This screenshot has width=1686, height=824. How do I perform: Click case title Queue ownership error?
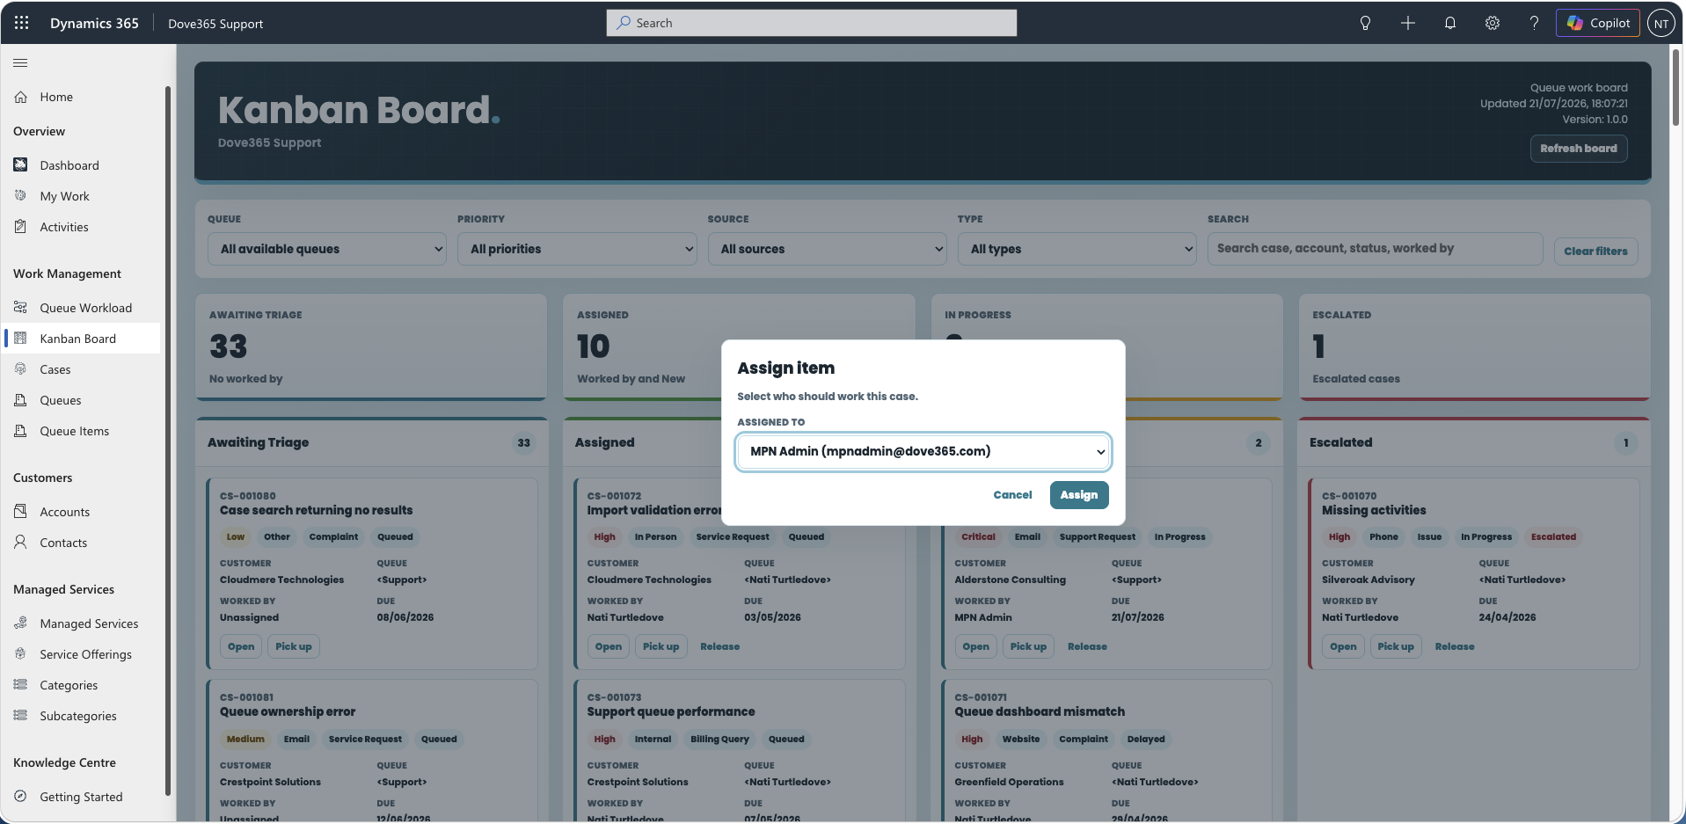pos(288,711)
